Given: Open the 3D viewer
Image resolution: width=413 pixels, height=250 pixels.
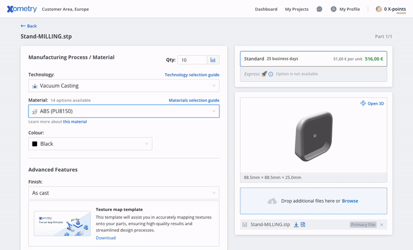Looking at the screenshot, I should point(372,103).
